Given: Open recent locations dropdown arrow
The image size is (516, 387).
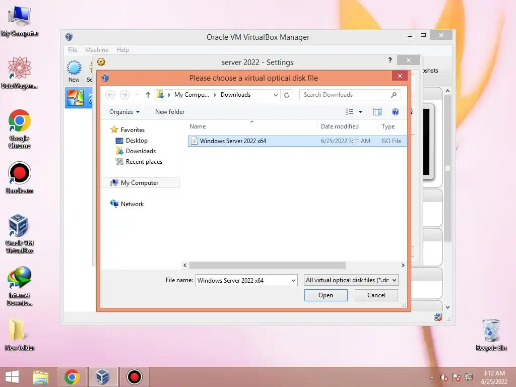Looking at the screenshot, I should tap(137, 95).
